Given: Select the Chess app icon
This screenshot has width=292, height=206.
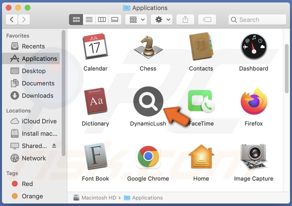Looking at the screenshot, I should pyautogui.click(x=148, y=46).
